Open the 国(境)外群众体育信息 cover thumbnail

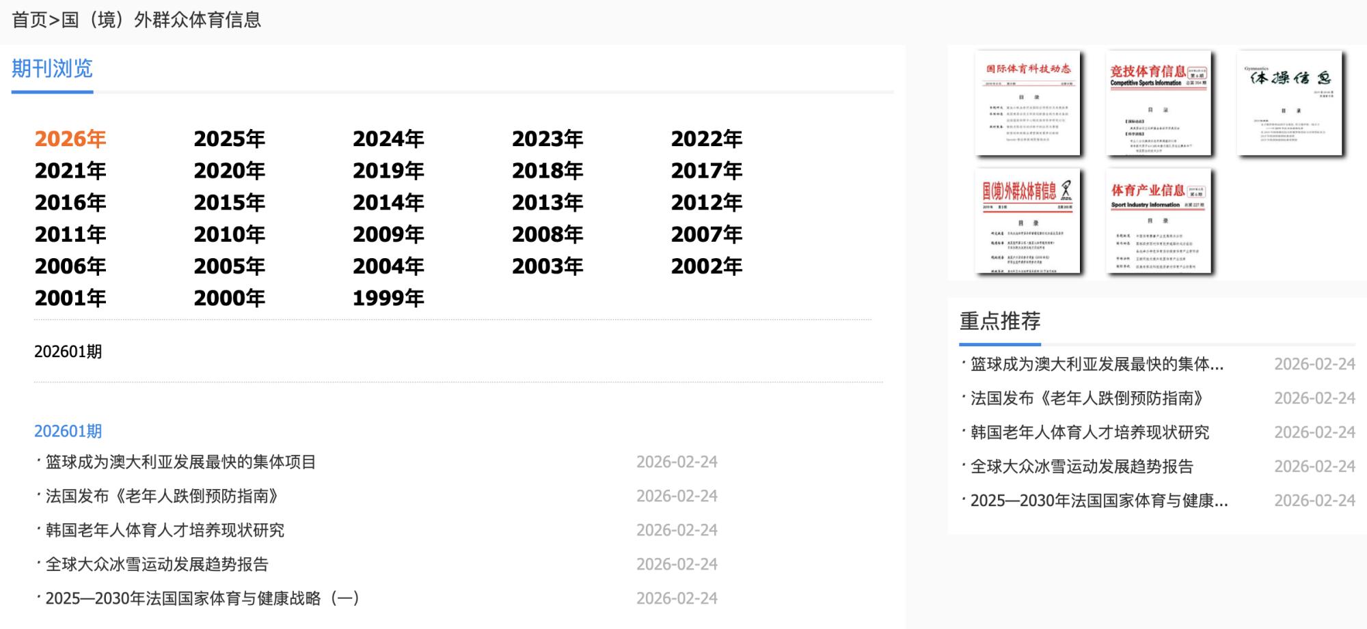tap(1027, 221)
